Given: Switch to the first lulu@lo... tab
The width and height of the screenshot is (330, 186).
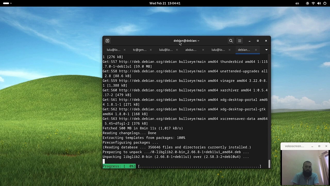Looking at the screenshot, I should (x=113, y=50).
